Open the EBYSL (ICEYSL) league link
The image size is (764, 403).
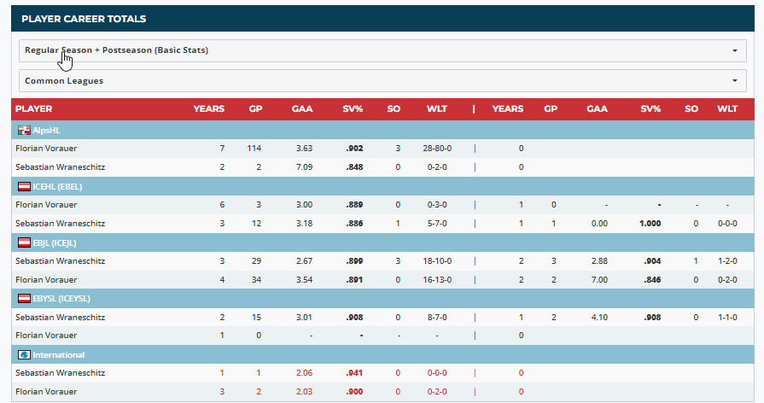click(x=61, y=299)
